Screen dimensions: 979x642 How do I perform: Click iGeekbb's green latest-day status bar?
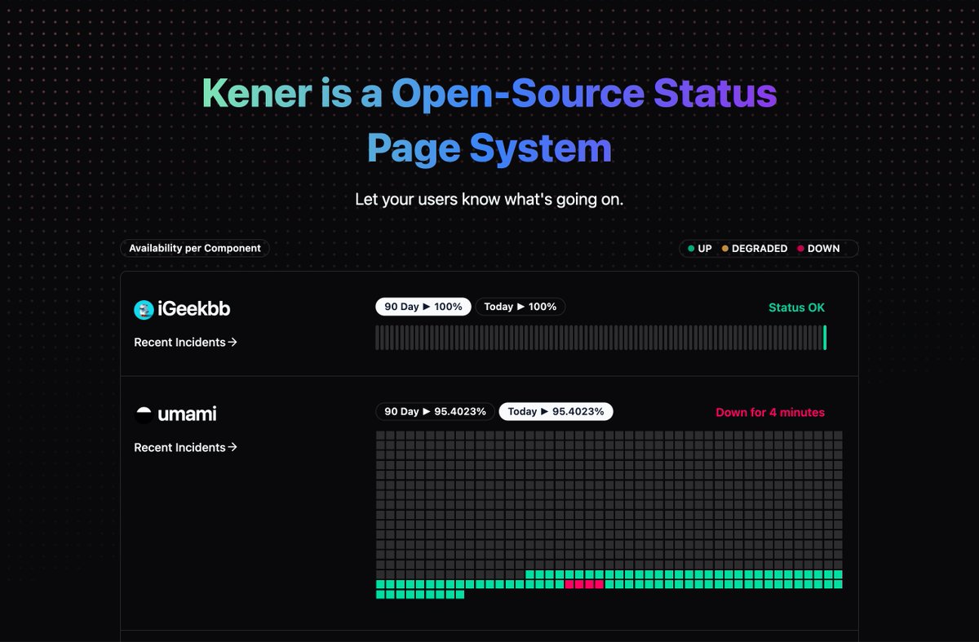825,338
